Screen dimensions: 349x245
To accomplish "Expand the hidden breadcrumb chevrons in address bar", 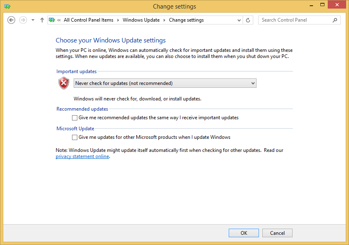I will tap(59, 20).
